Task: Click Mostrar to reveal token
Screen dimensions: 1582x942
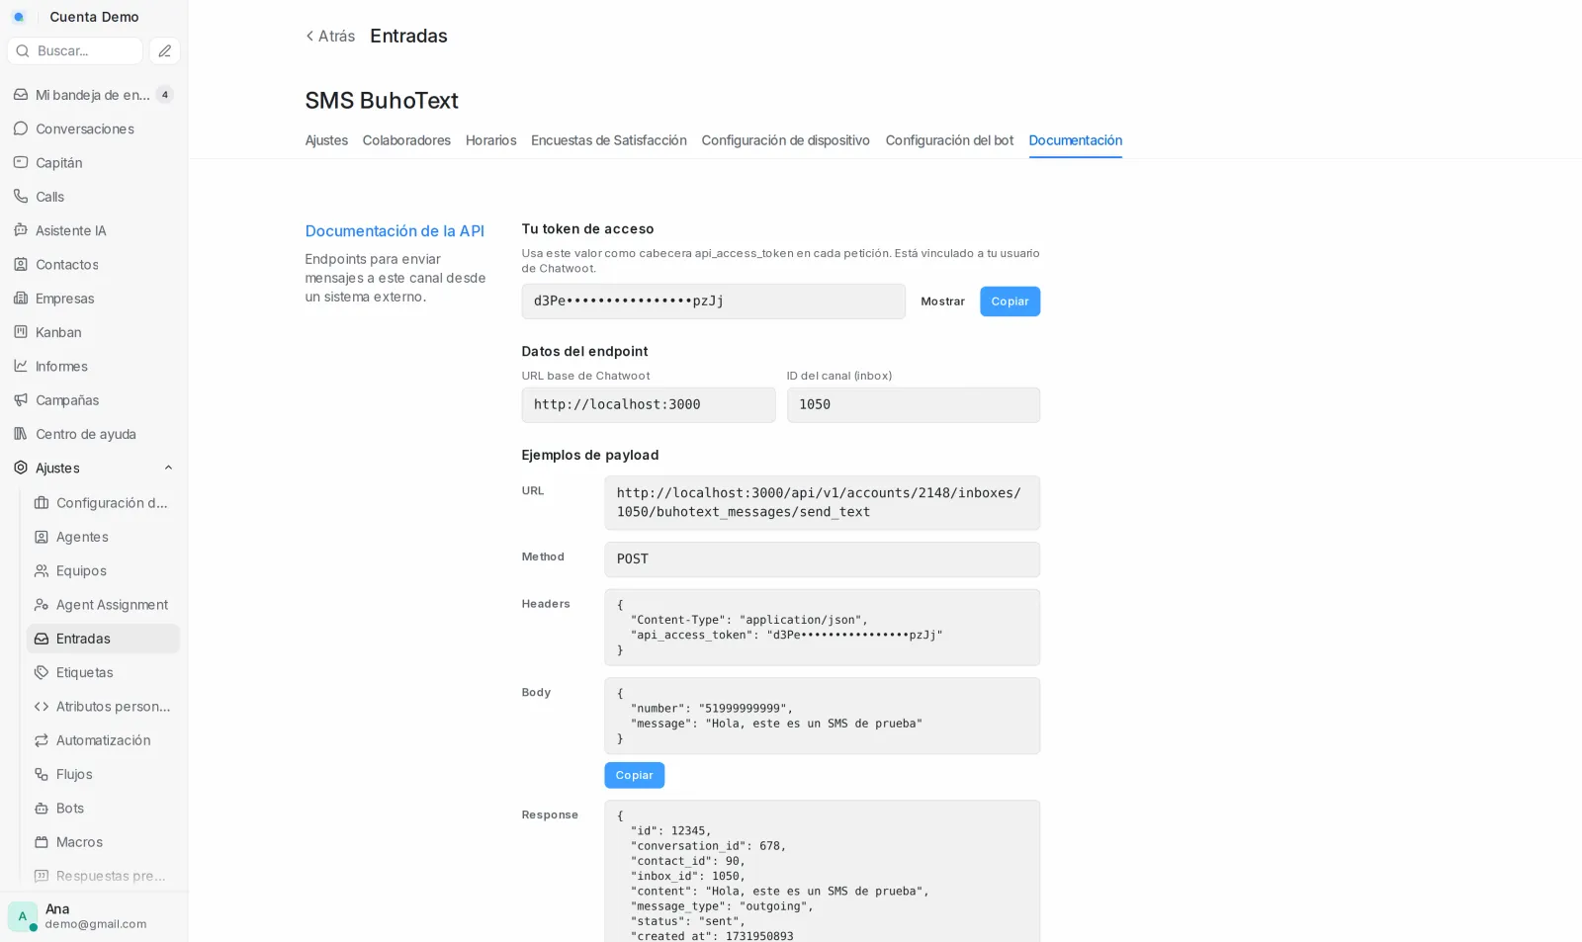Action: [x=942, y=301]
